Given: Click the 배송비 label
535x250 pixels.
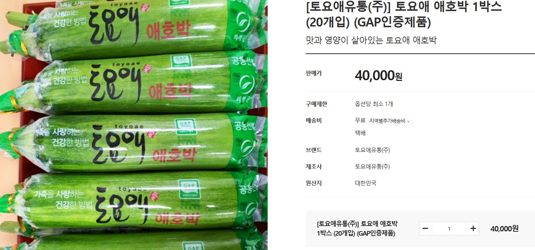Looking at the screenshot, I should pyautogui.click(x=314, y=121).
